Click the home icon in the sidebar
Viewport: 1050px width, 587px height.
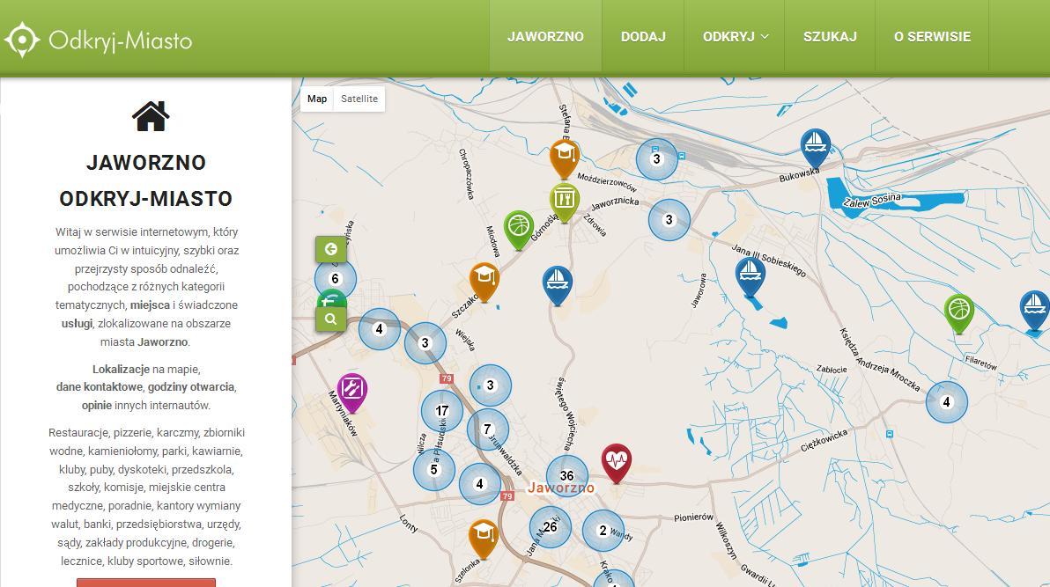point(151,115)
